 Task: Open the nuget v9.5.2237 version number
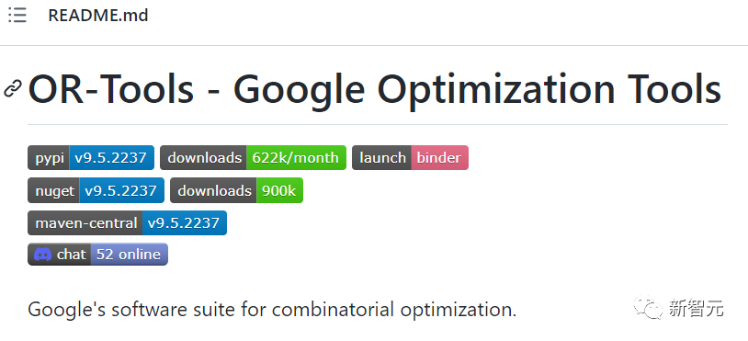coord(121,191)
